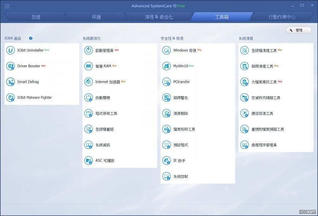Open the hamburger main menu
Screen dimensions: 318x216
pyautogui.click(x=7, y=6)
